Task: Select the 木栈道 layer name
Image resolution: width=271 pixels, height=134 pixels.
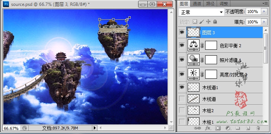Action: click(x=209, y=99)
